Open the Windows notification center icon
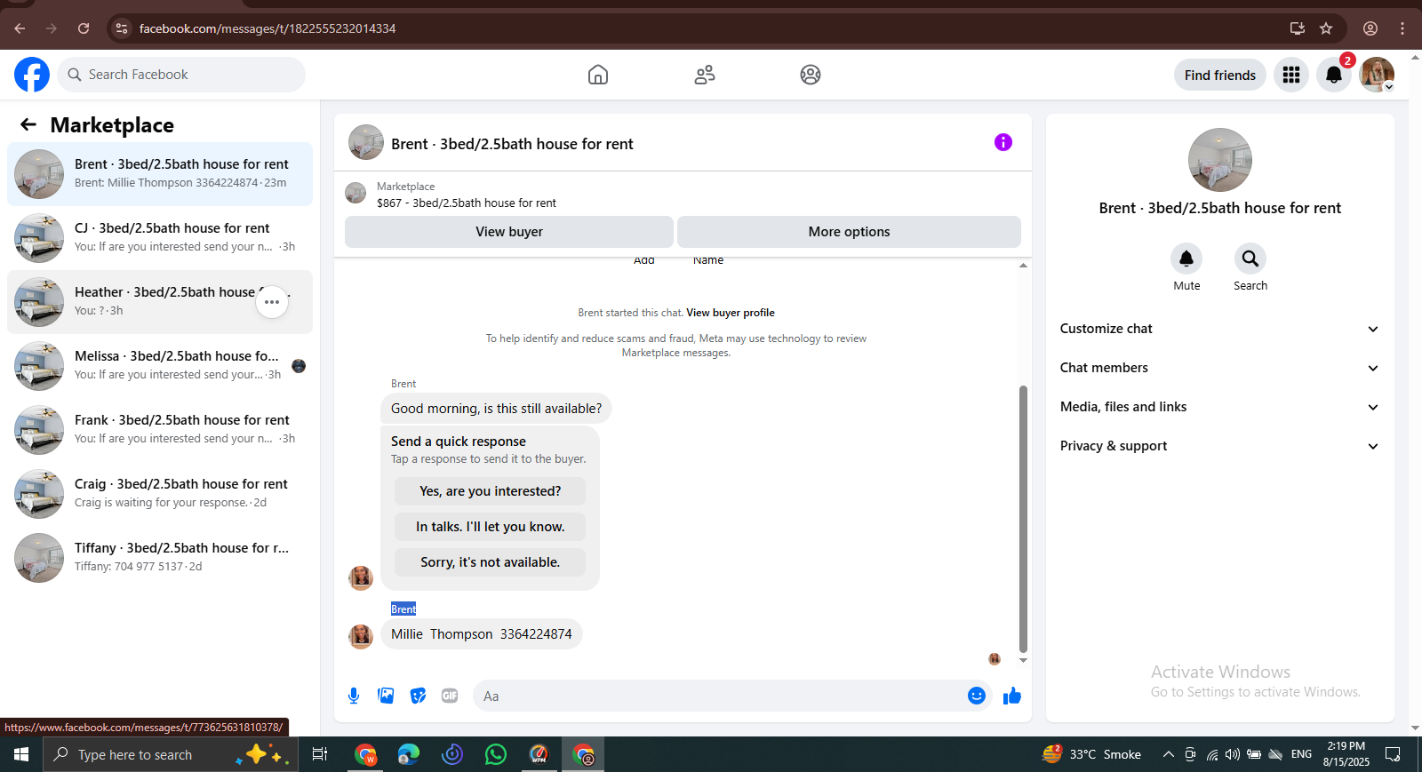The width and height of the screenshot is (1422, 772). point(1393,754)
